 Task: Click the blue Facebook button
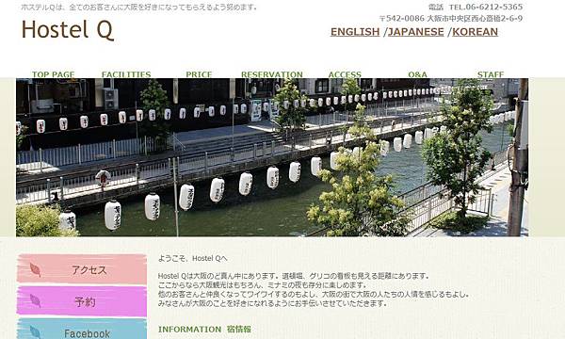pos(82,330)
